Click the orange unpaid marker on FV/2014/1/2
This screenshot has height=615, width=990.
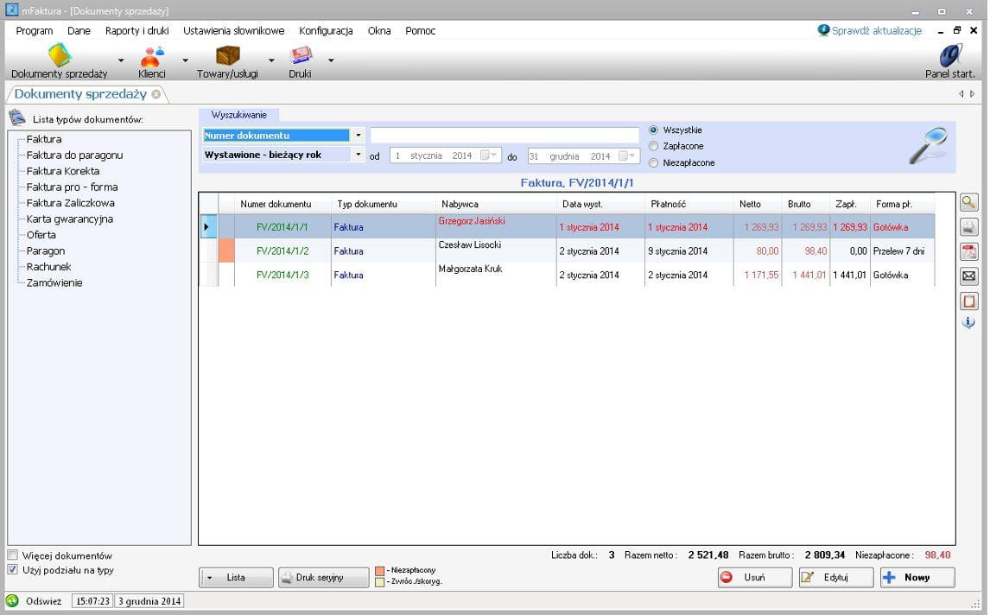(x=226, y=250)
